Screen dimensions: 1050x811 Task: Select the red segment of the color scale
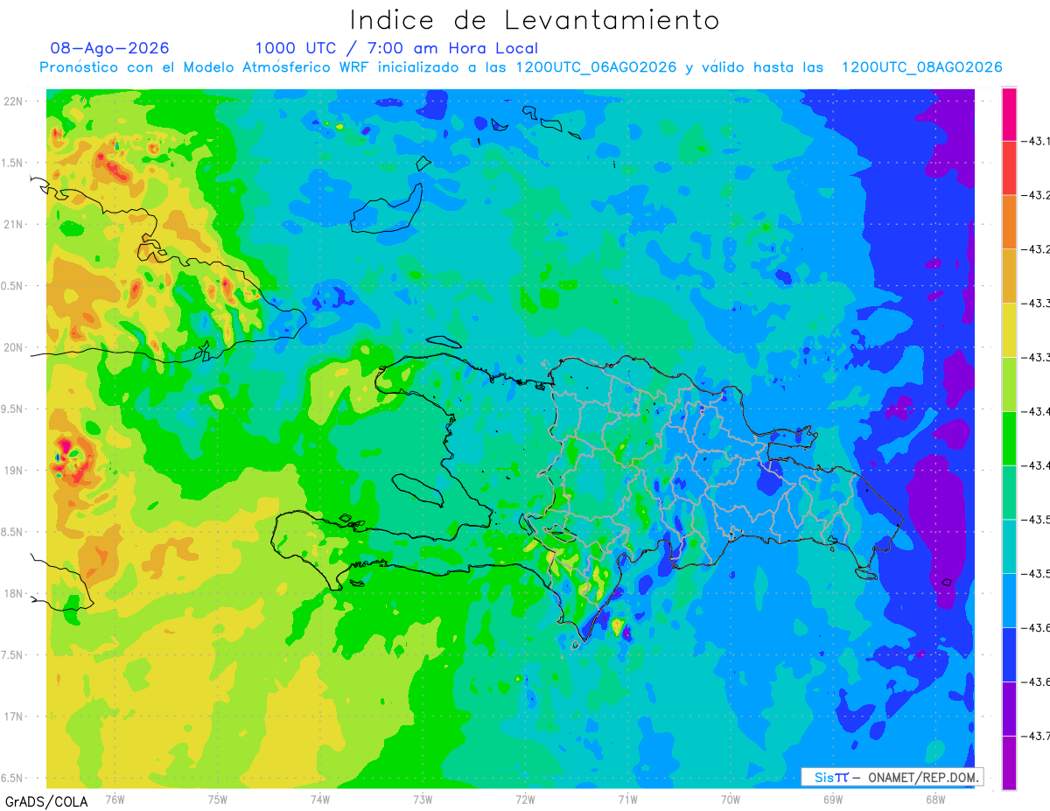pyautogui.click(x=1009, y=167)
